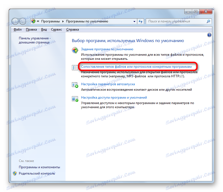
Task: Open Сопоставление типов файлов или протоколов link
Action: pyautogui.click(x=136, y=67)
